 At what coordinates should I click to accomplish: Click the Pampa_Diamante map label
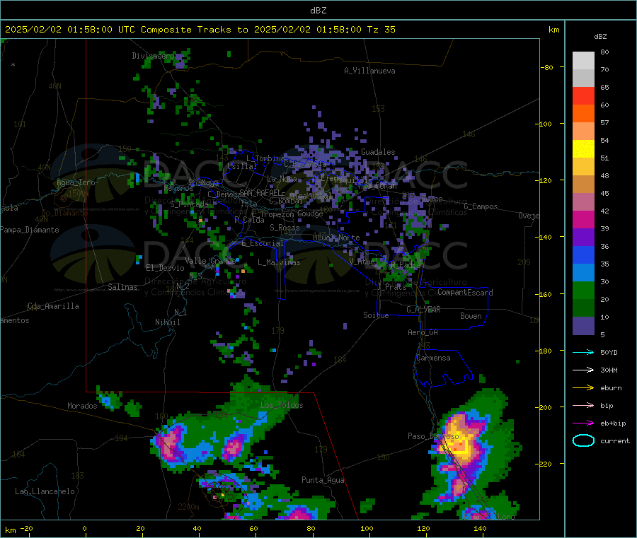point(30,230)
